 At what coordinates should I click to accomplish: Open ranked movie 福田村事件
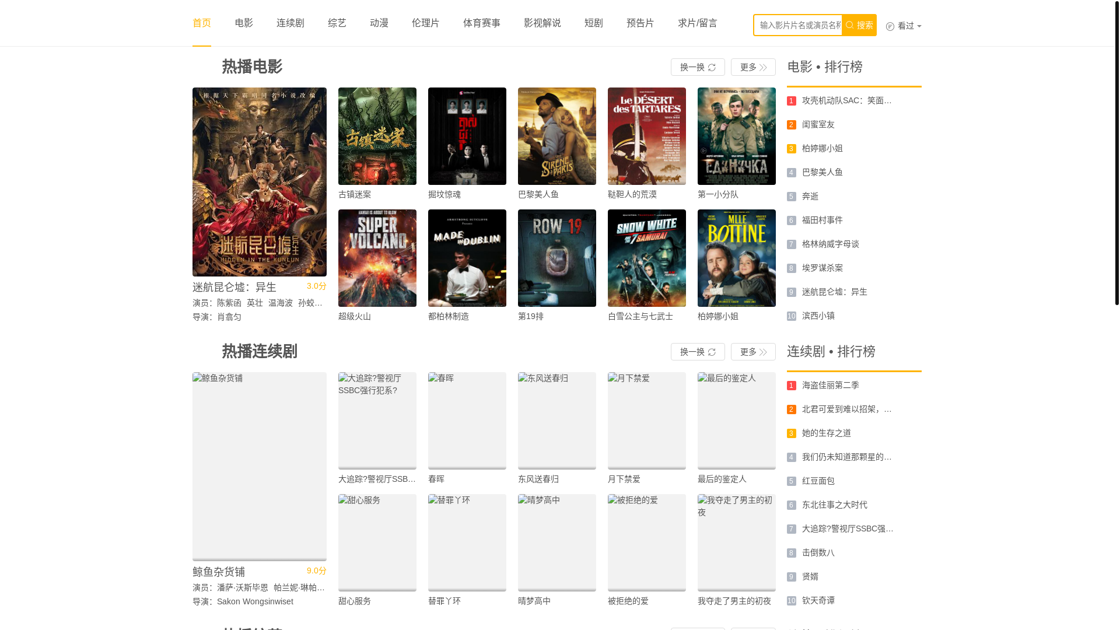pyautogui.click(x=822, y=220)
